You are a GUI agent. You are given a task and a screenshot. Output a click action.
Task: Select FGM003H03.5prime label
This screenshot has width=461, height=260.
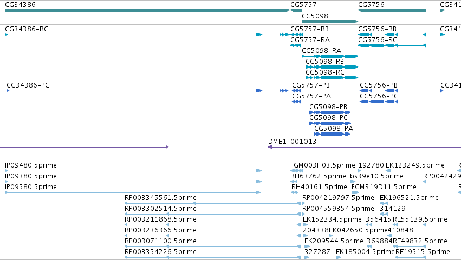323,165
